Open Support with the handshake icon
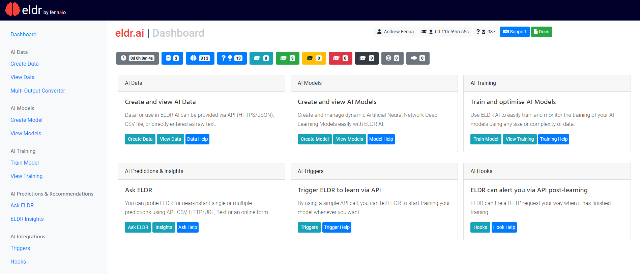The width and height of the screenshot is (640, 274). (515, 32)
